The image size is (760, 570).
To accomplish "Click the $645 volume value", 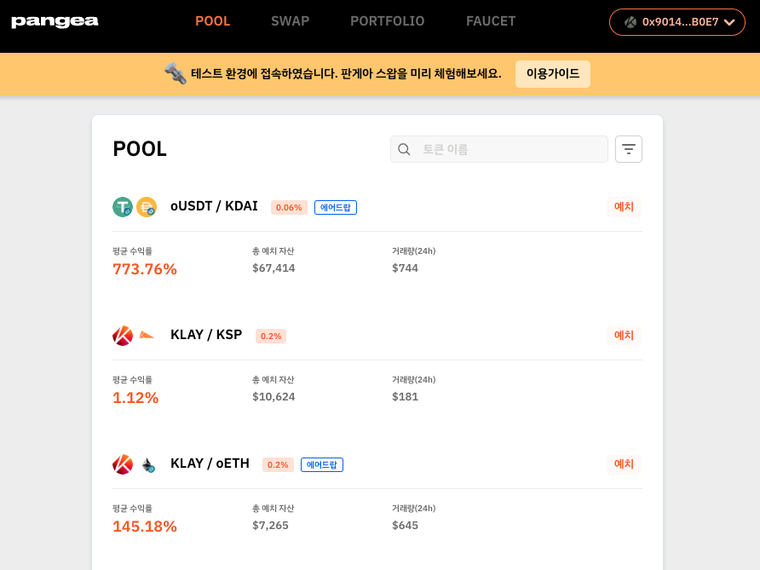I will [x=405, y=526].
